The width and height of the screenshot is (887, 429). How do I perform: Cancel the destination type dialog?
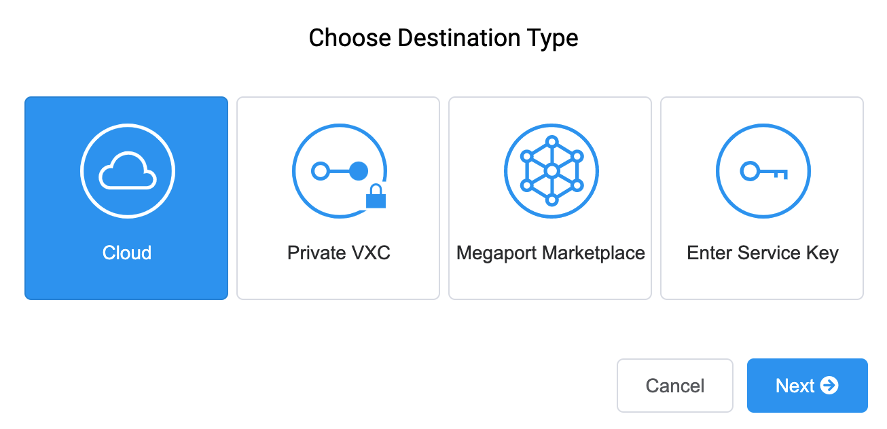675,386
